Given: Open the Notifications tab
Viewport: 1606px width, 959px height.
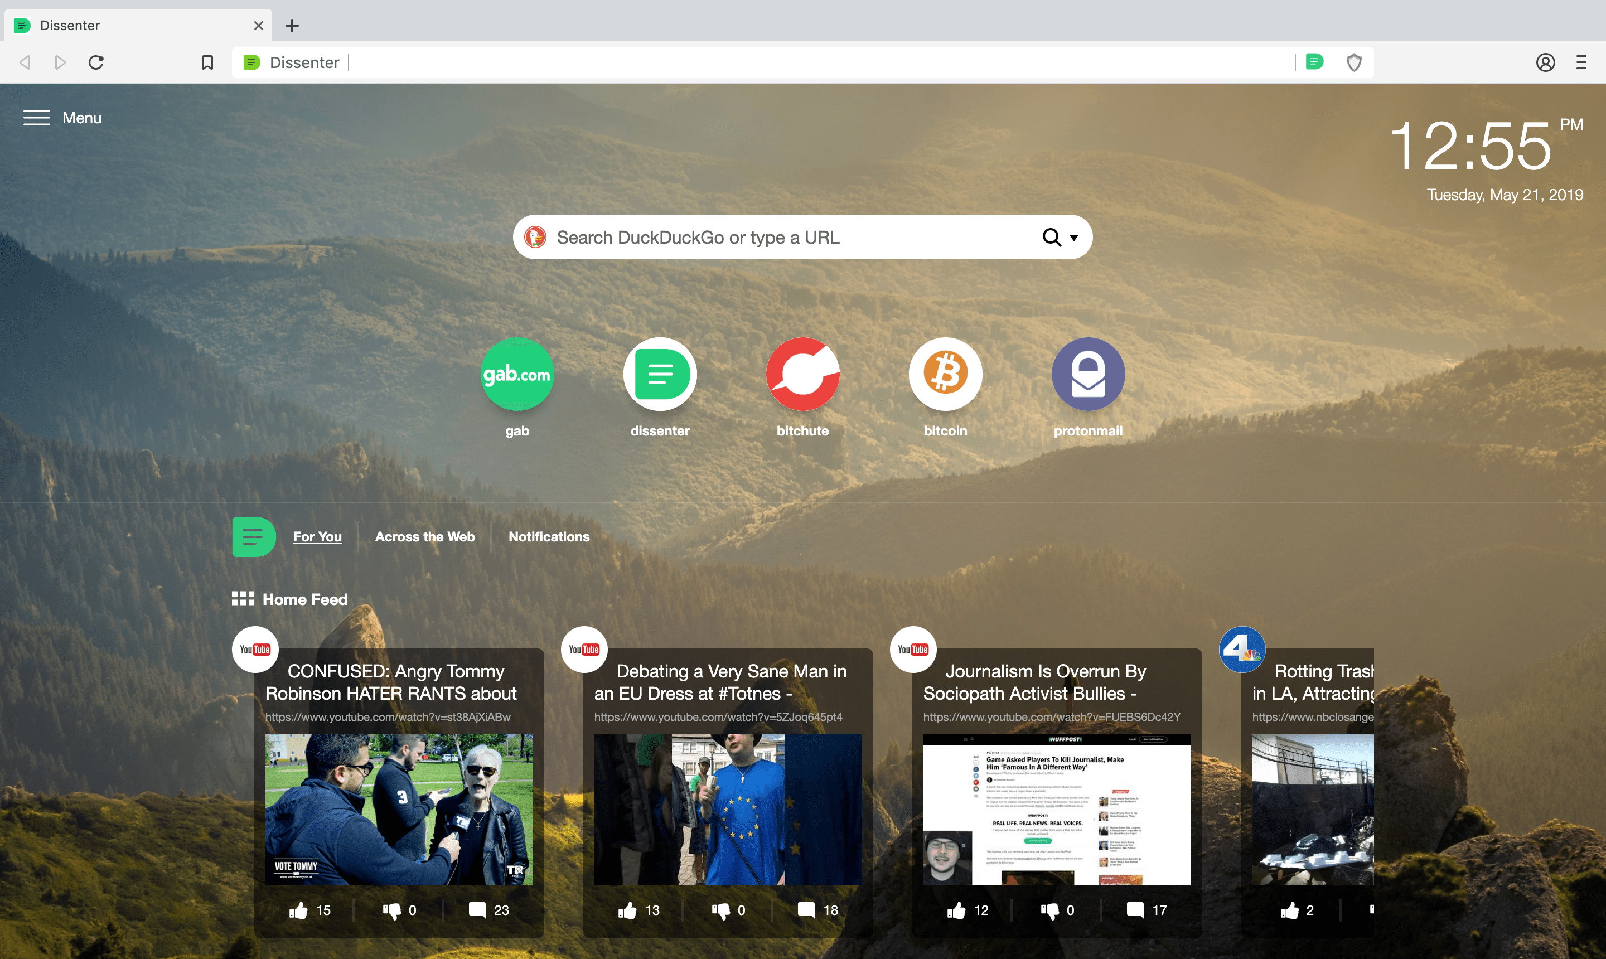Looking at the screenshot, I should click(x=548, y=536).
